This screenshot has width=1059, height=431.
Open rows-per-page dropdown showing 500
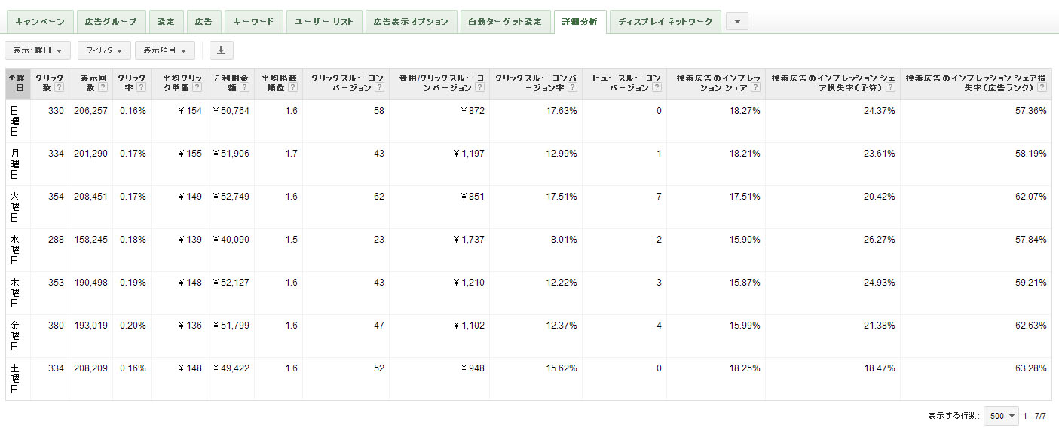[1001, 416]
